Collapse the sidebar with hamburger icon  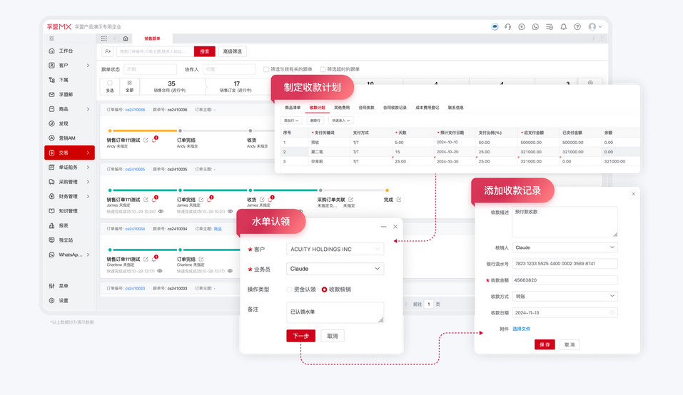click(x=51, y=39)
